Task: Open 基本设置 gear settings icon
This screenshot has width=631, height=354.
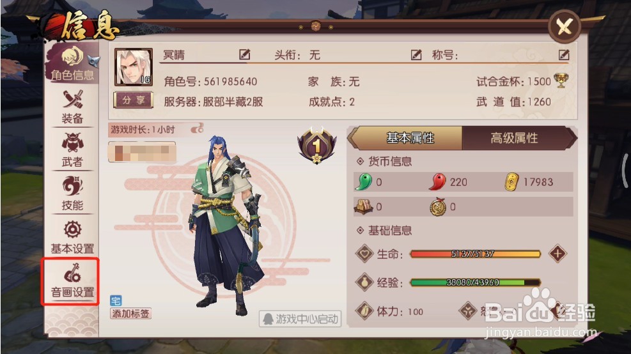Action: [72, 237]
